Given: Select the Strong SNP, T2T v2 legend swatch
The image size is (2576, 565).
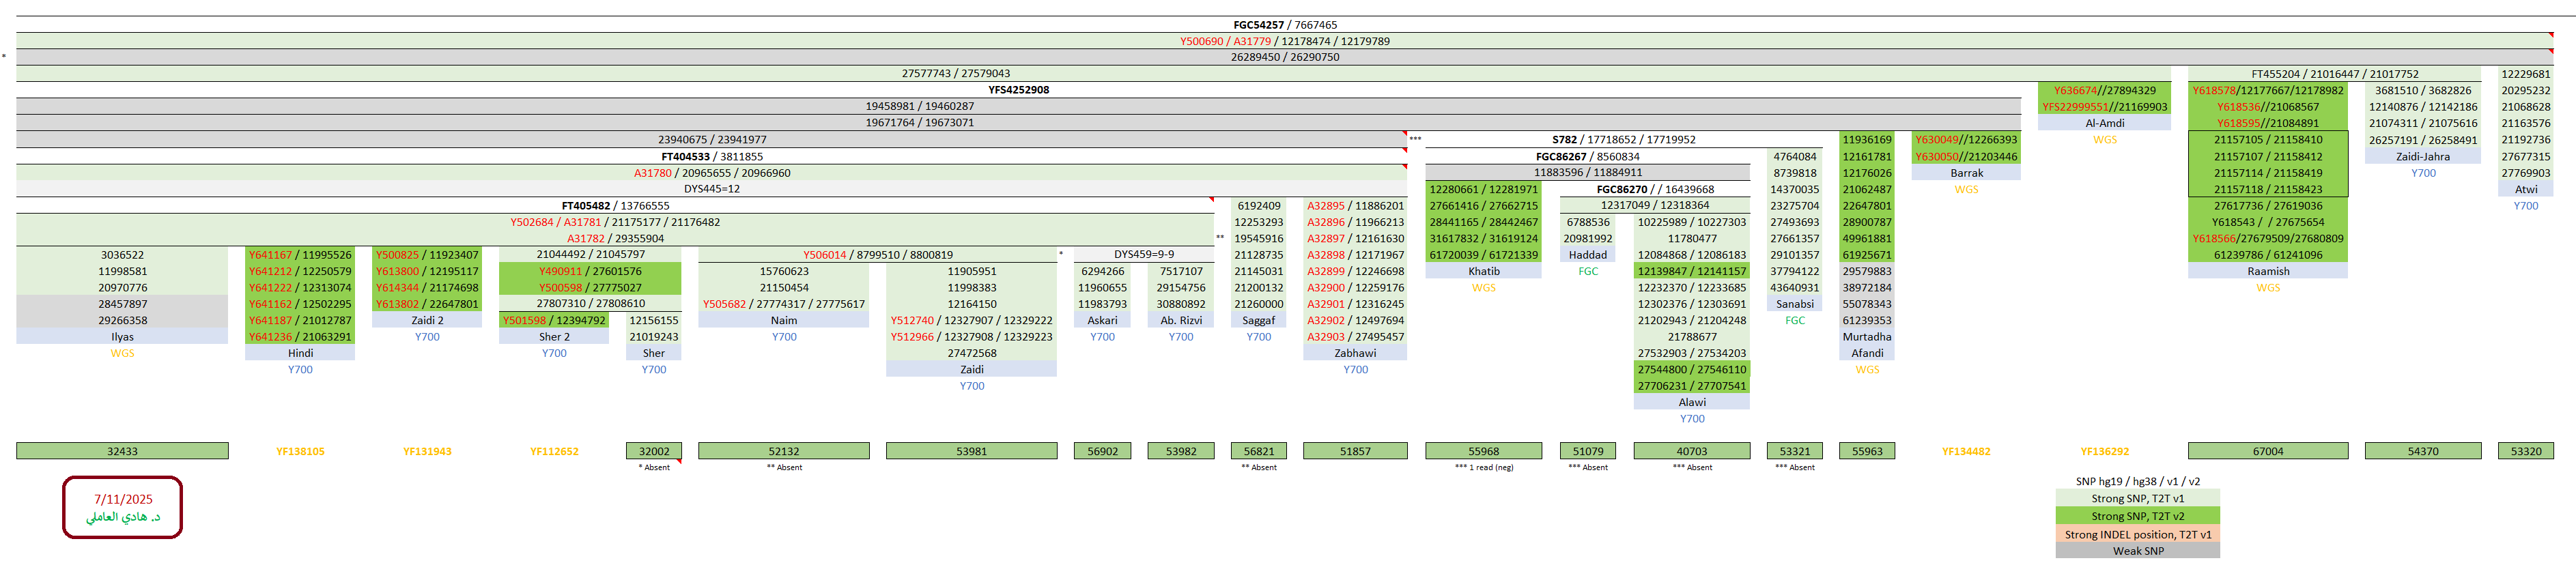Looking at the screenshot, I should click(x=2137, y=516).
